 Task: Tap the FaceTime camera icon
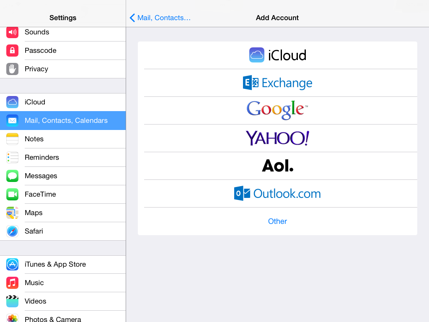12,195
